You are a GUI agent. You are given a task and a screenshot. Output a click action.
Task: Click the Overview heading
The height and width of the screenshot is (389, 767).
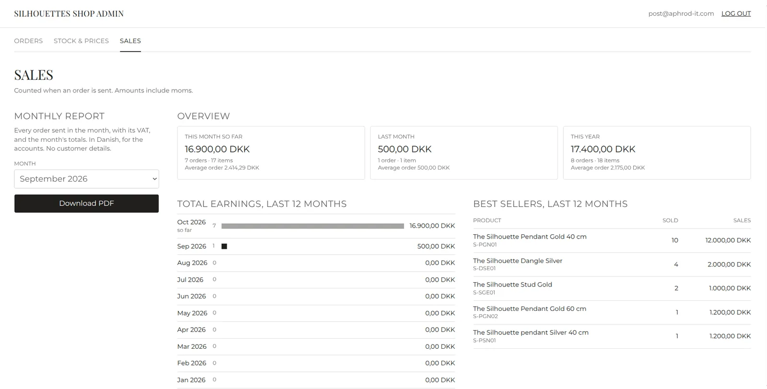[204, 116]
